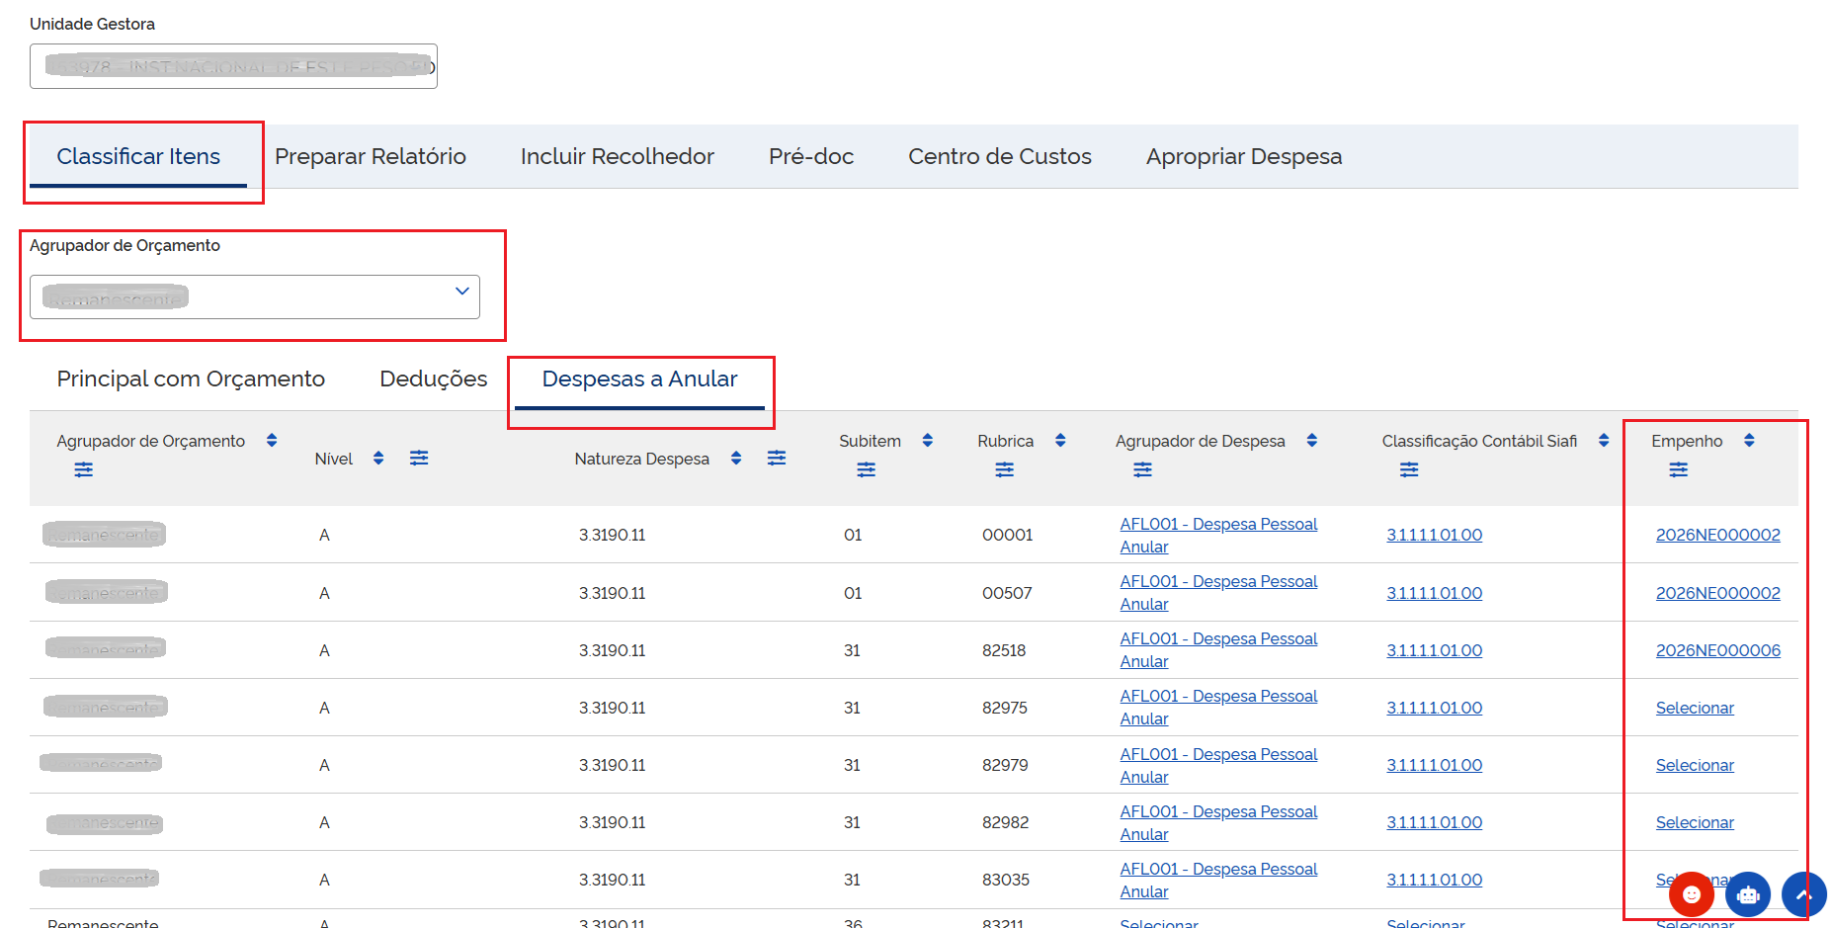1830x928 pixels.
Task: Open filter icon under Classificação Contábil Siafi
Action: (x=1409, y=469)
